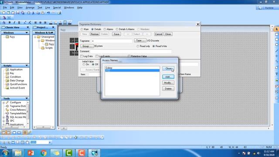Select the Bitmap tool in drawing toolbar
Image resolution: width=279 pixels, height=157 pixels.
pyautogui.click(x=276, y=80)
